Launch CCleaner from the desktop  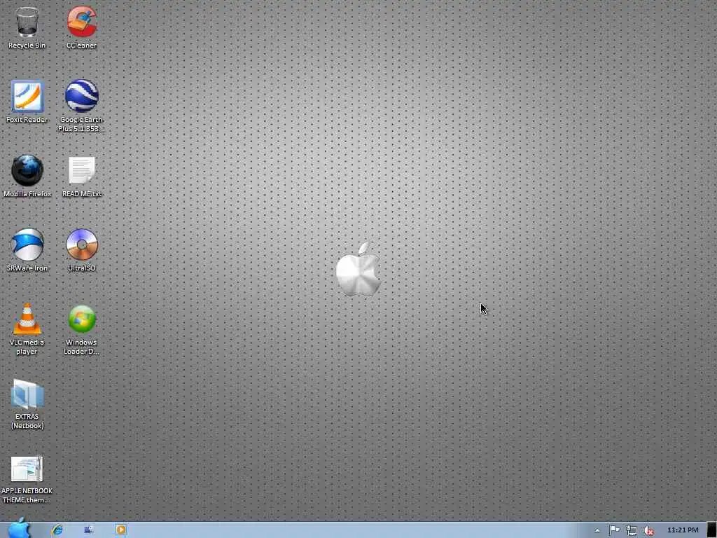coord(81,27)
